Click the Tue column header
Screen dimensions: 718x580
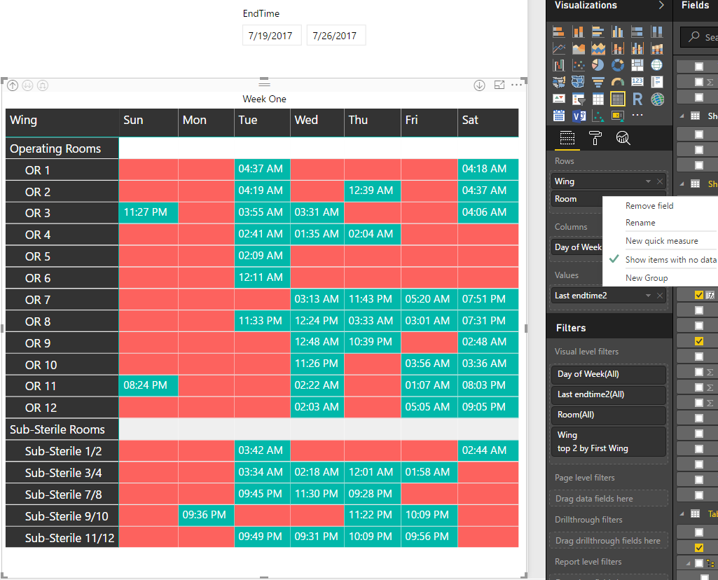(262, 123)
